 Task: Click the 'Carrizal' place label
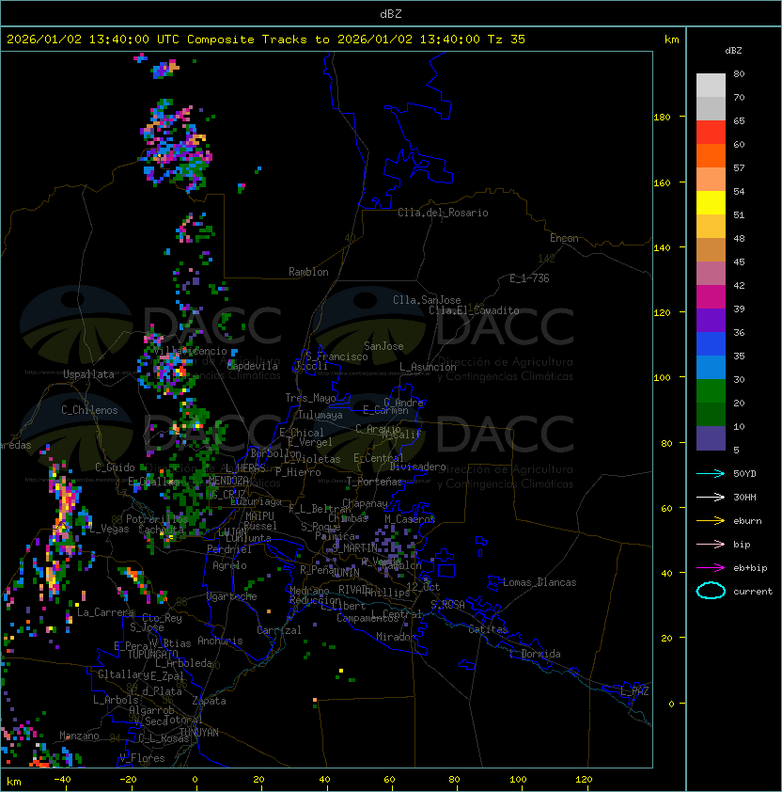click(279, 630)
